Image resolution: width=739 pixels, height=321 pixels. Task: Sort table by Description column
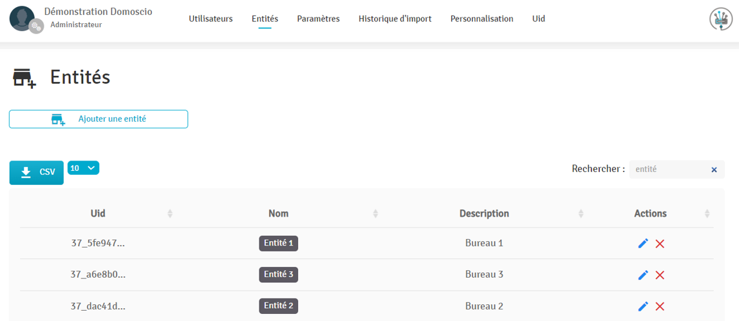point(484,213)
